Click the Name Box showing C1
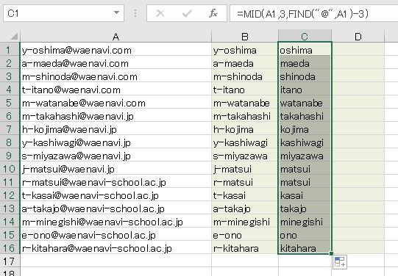This screenshot has height=276, width=398. [x=63, y=13]
